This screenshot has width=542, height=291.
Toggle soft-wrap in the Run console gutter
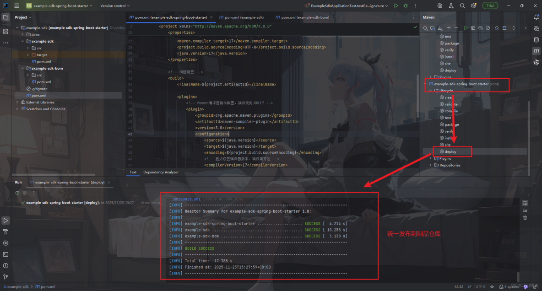525,203
